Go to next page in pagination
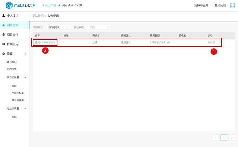 232,138
